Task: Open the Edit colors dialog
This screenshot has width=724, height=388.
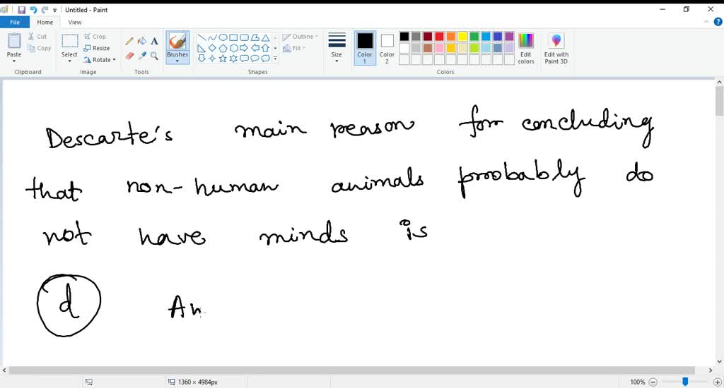Action: [x=526, y=48]
